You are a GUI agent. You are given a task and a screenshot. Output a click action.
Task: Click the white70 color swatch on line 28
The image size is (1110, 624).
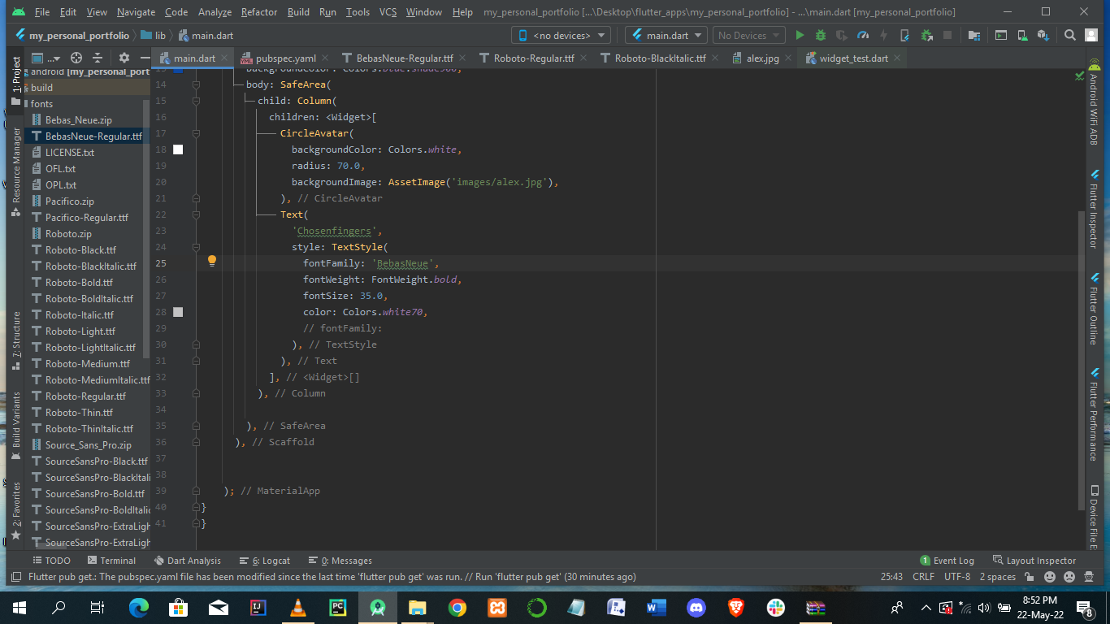[x=178, y=312]
